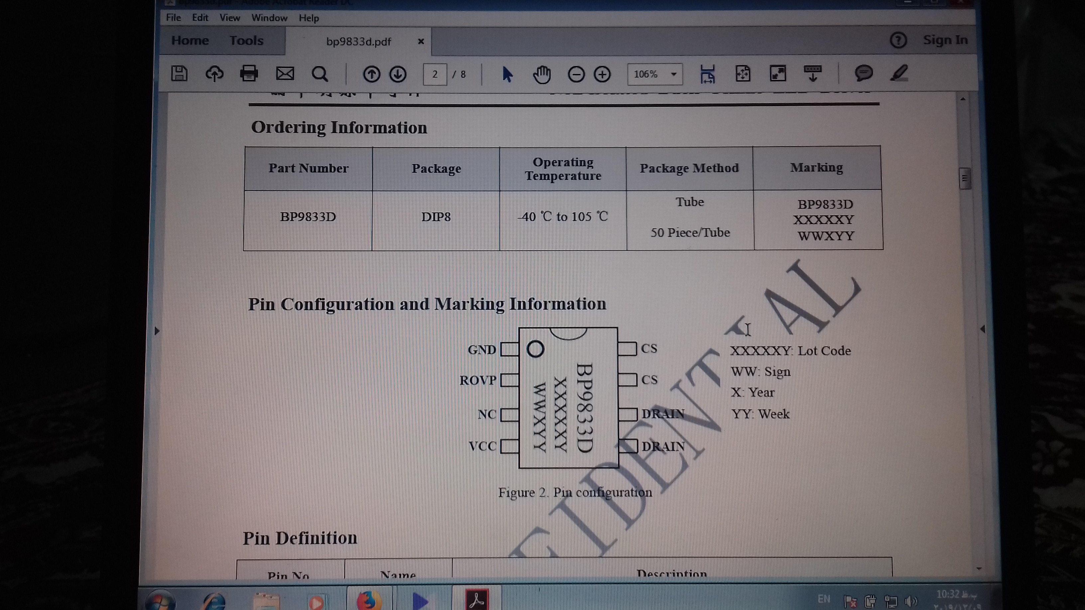This screenshot has width=1085, height=610.
Task: Click the vertical scrollbar thumb
Action: point(965,179)
